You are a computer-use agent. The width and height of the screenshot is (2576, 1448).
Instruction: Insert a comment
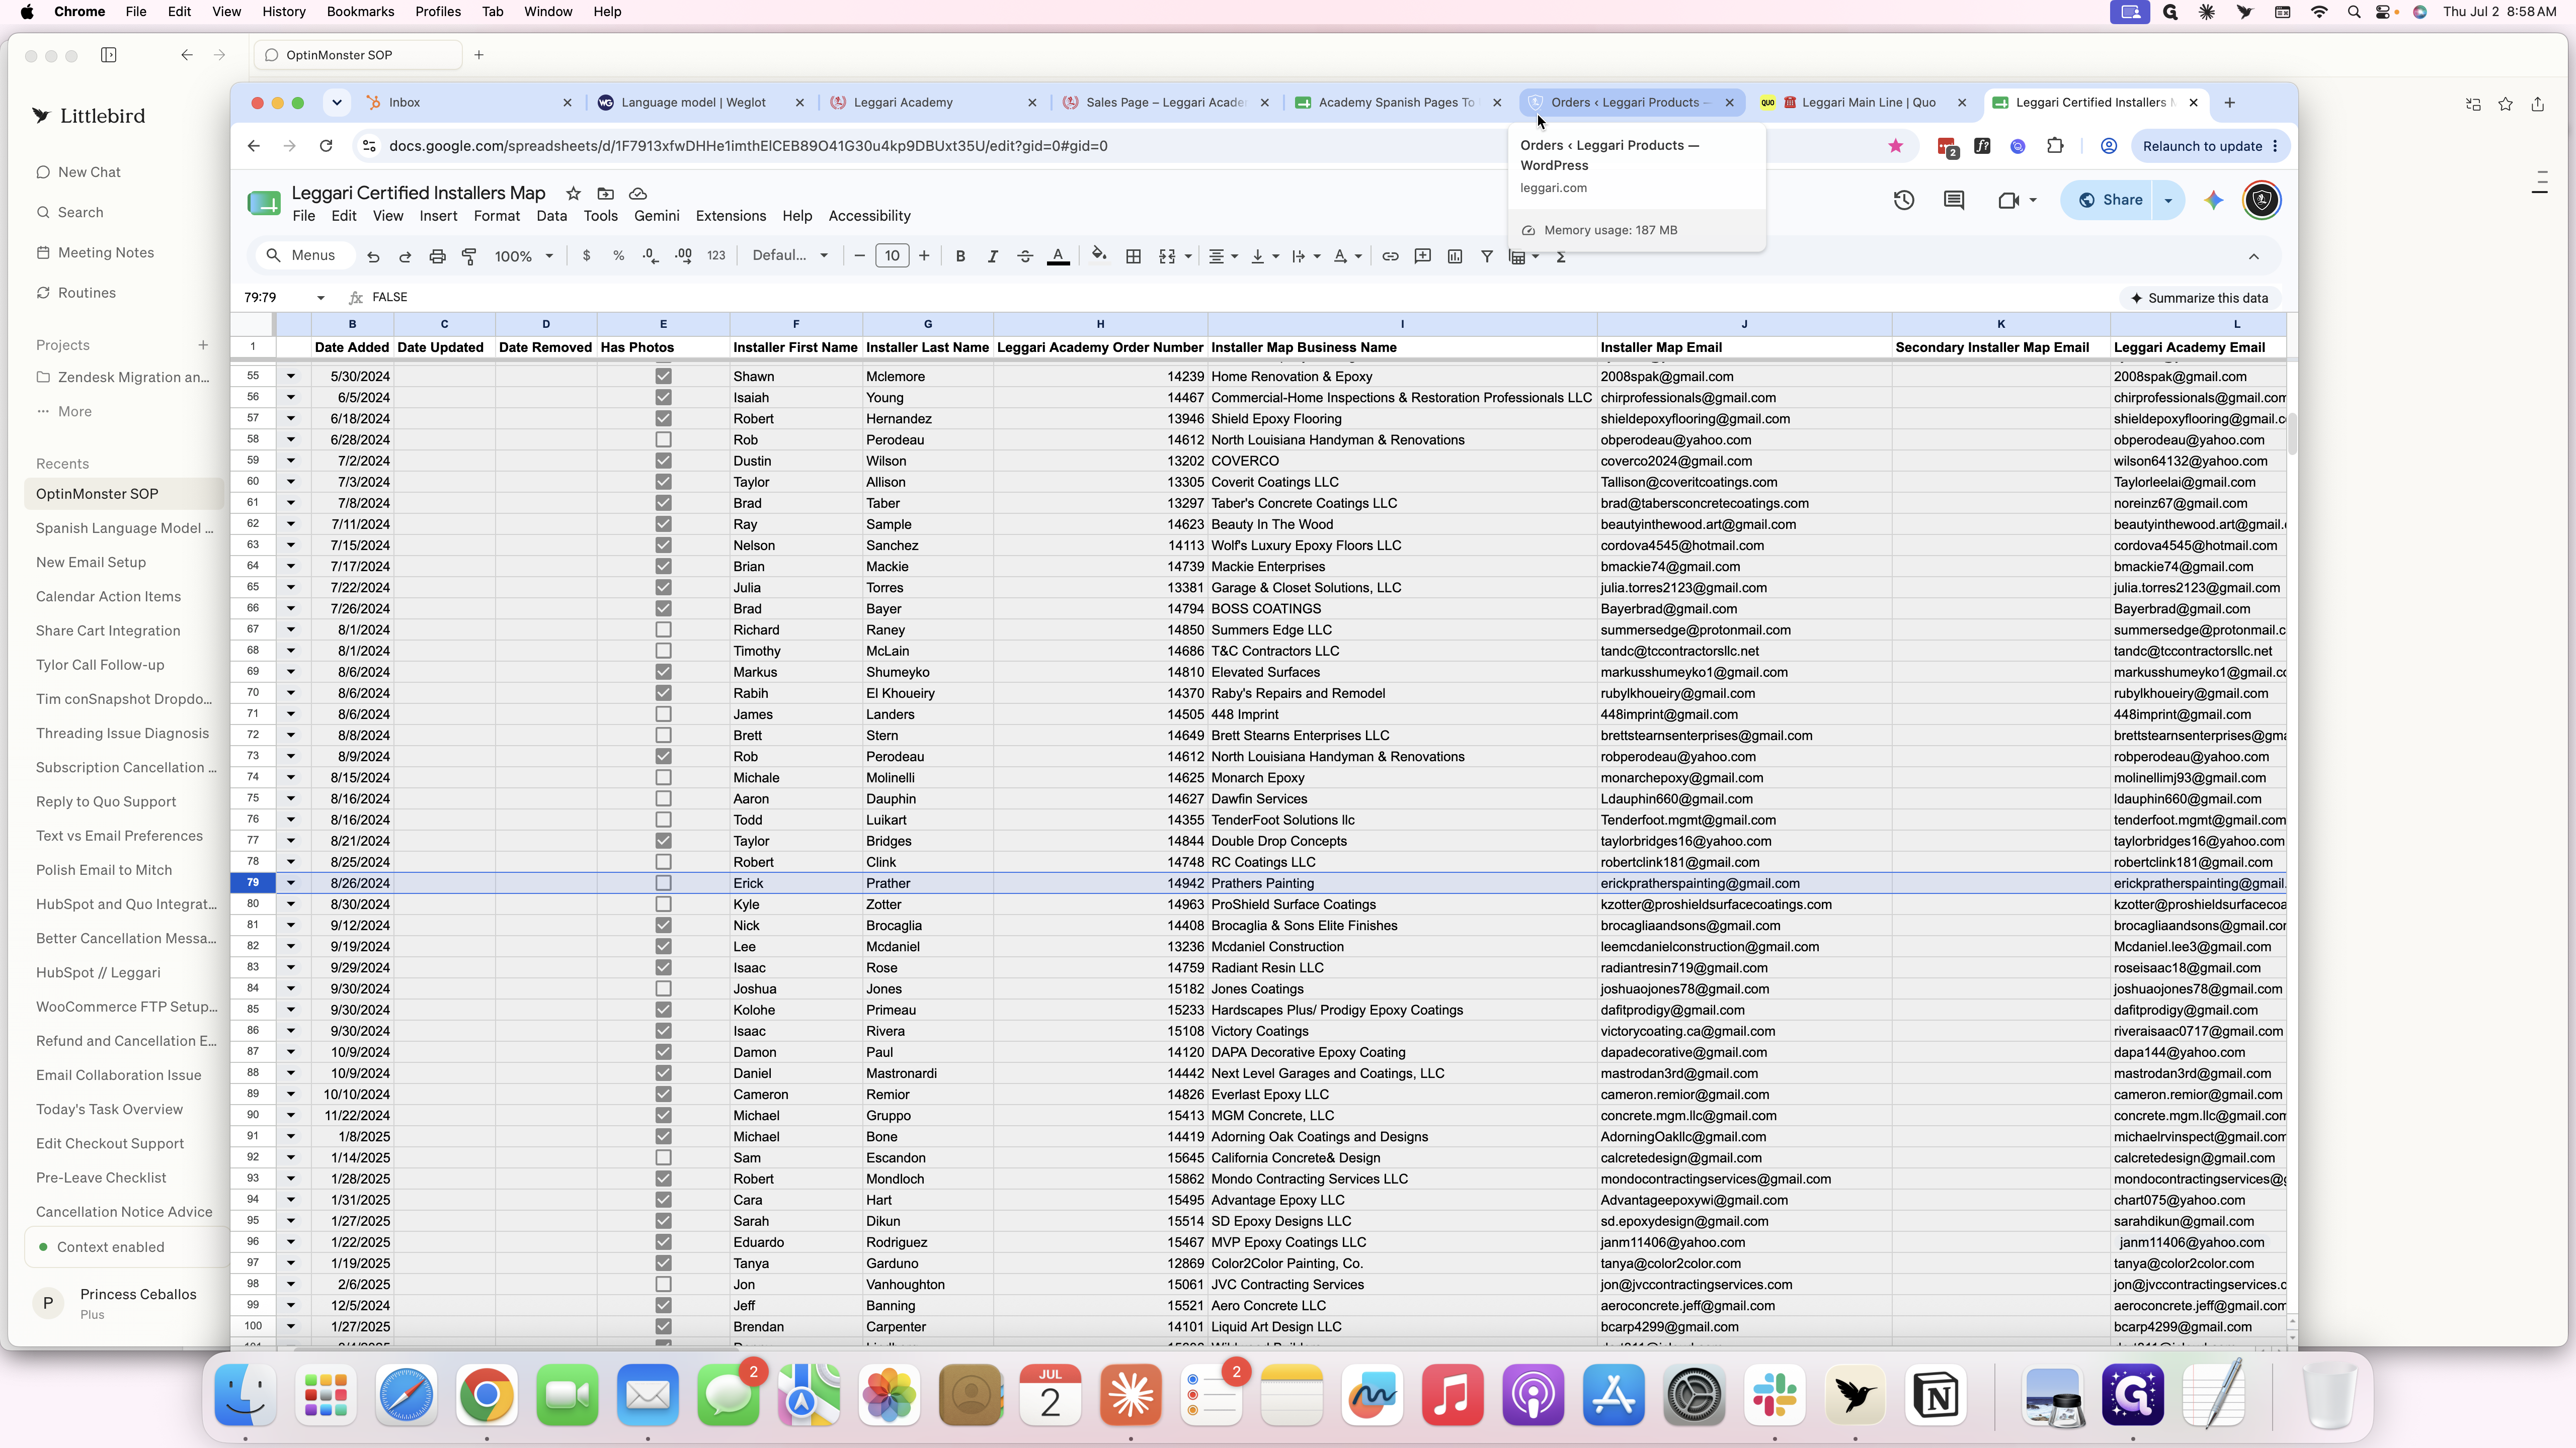(x=1422, y=257)
